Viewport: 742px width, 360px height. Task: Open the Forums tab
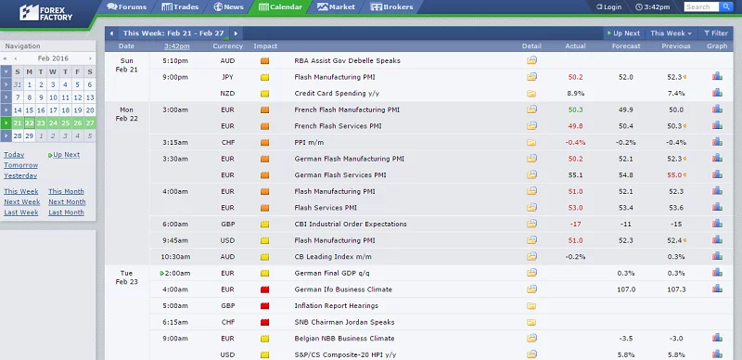pyautogui.click(x=126, y=6)
